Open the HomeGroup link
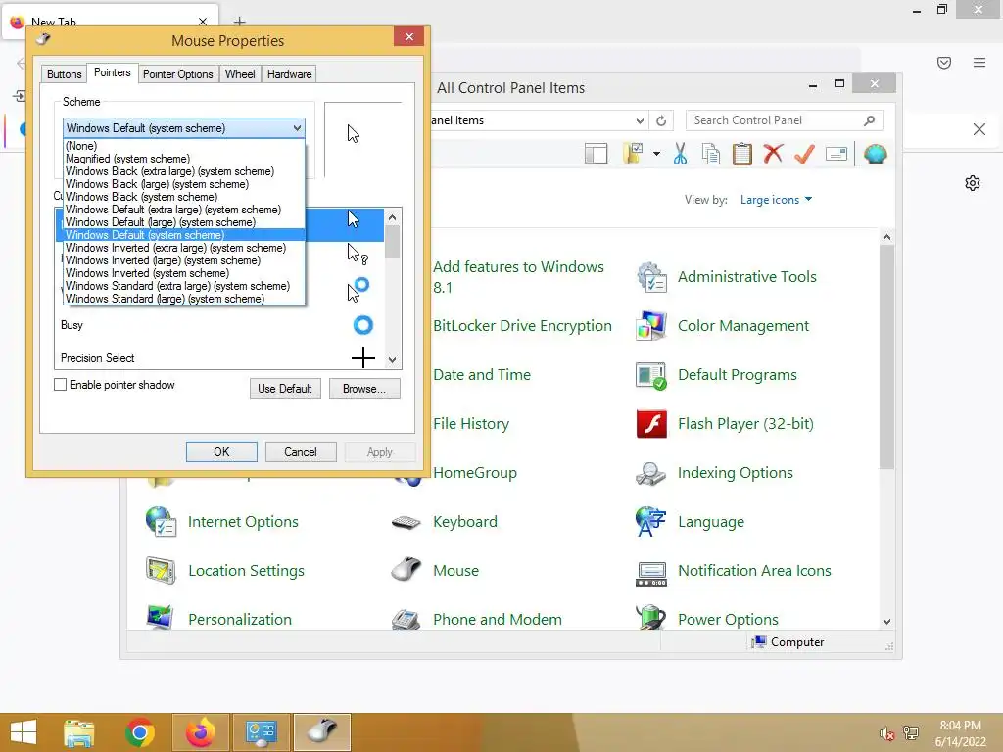Viewport: 1003px width, 752px height. [x=475, y=473]
